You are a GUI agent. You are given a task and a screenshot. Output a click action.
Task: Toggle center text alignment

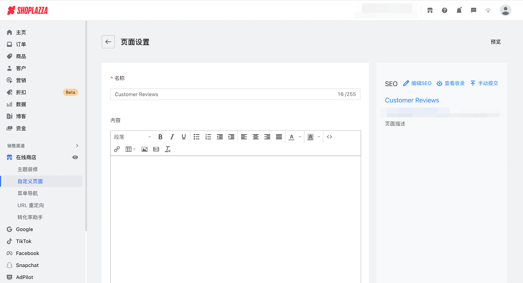(256, 137)
